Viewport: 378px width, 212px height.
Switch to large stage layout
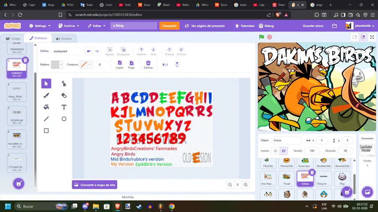[363, 37]
